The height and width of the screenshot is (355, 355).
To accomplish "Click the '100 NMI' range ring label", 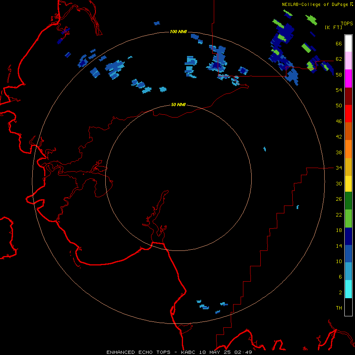I will pyautogui.click(x=178, y=32).
